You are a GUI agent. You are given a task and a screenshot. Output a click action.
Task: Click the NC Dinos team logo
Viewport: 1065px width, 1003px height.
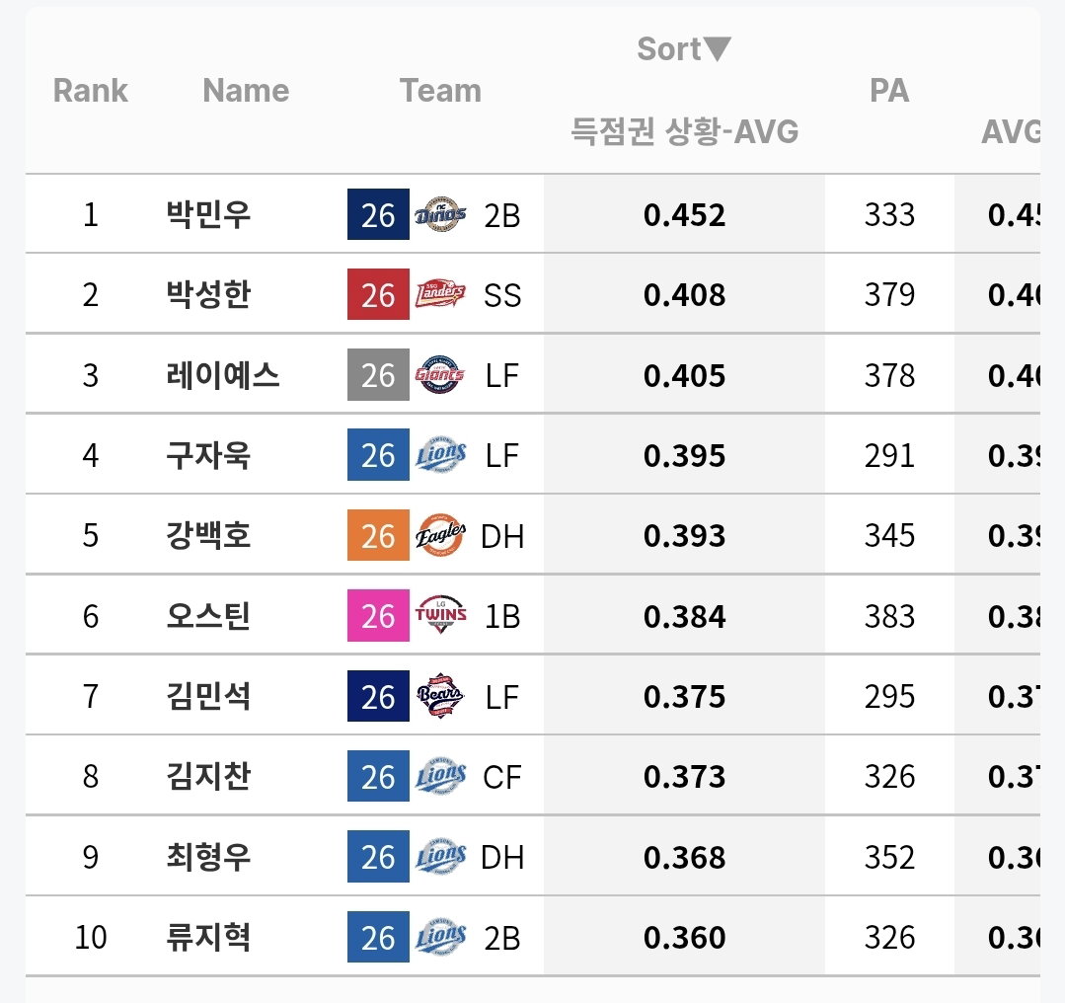[440, 215]
